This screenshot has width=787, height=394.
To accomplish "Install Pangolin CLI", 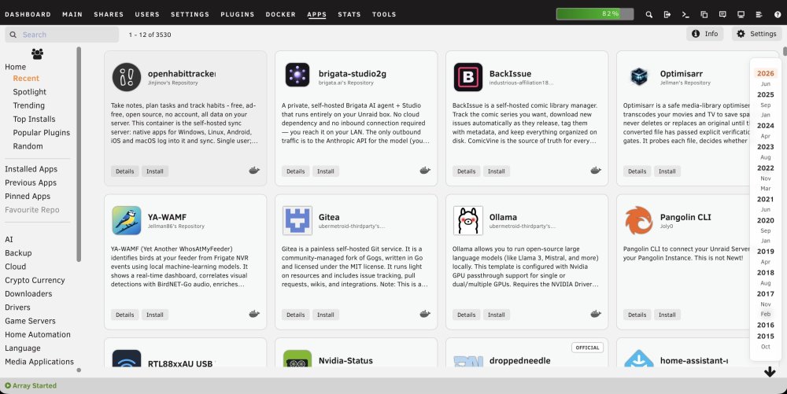I will [667, 315].
